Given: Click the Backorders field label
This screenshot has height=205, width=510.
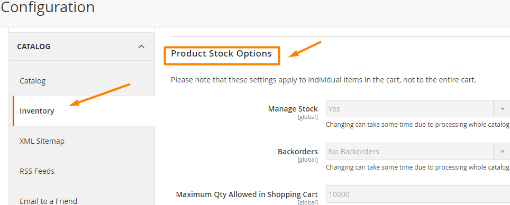Looking at the screenshot, I should (x=298, y=152).
